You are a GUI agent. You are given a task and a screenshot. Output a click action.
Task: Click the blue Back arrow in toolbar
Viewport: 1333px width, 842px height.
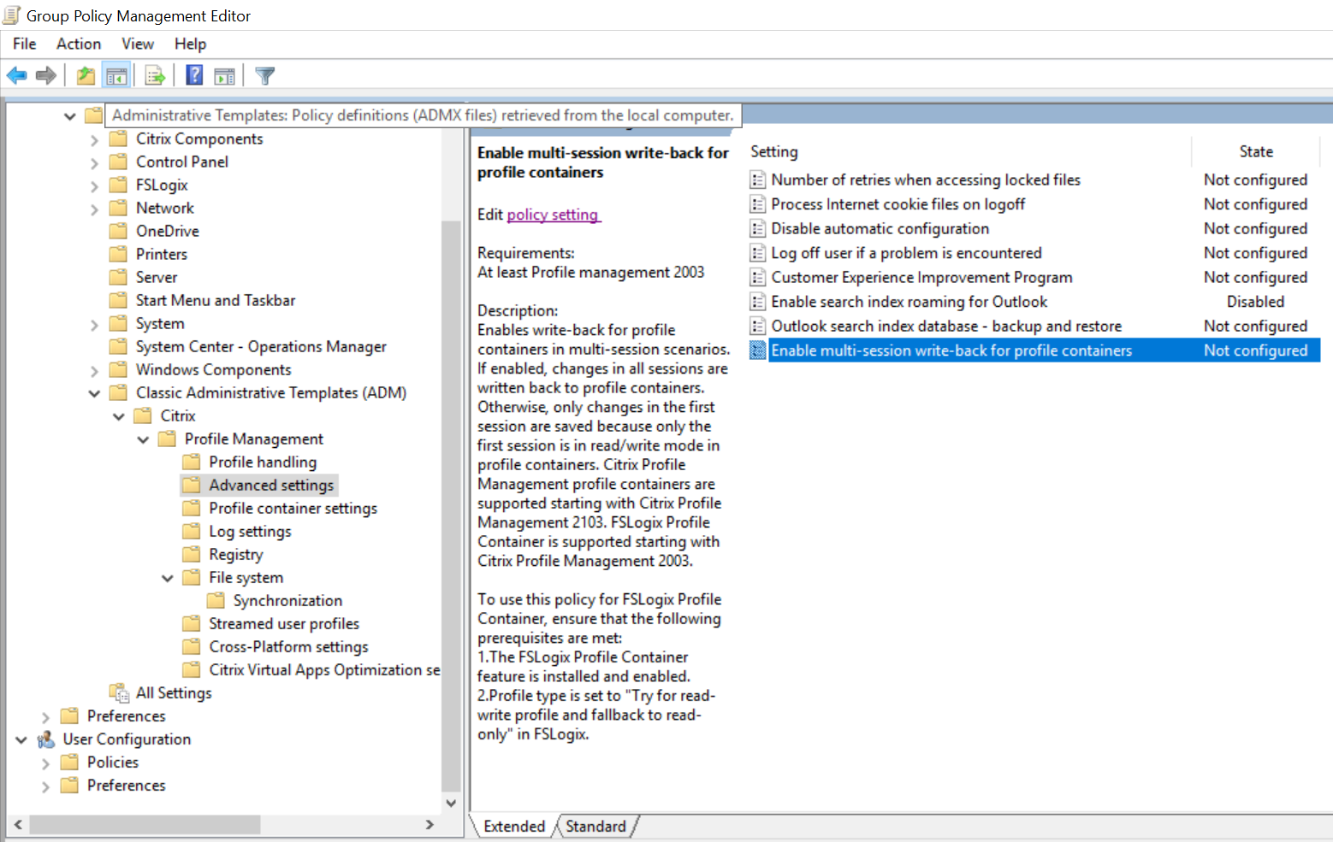click(16, 76)
